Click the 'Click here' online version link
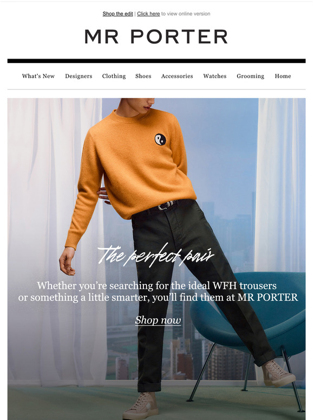314x420 pixels. 148,14
